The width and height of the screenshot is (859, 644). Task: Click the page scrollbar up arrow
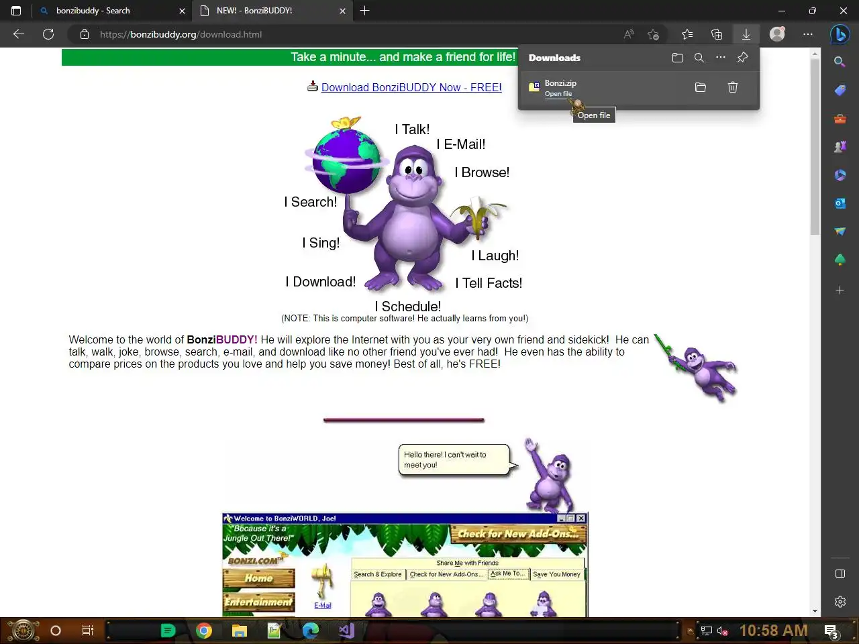point(815,53)
